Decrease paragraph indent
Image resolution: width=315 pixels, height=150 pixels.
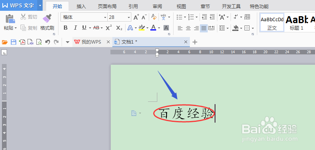[204, 17]
